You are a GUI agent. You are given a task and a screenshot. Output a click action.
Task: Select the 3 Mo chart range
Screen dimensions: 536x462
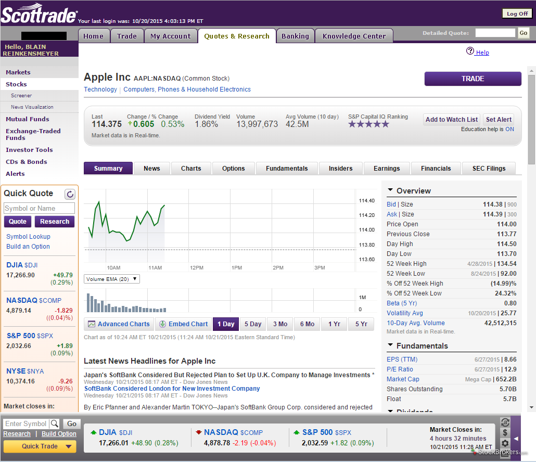280,324
